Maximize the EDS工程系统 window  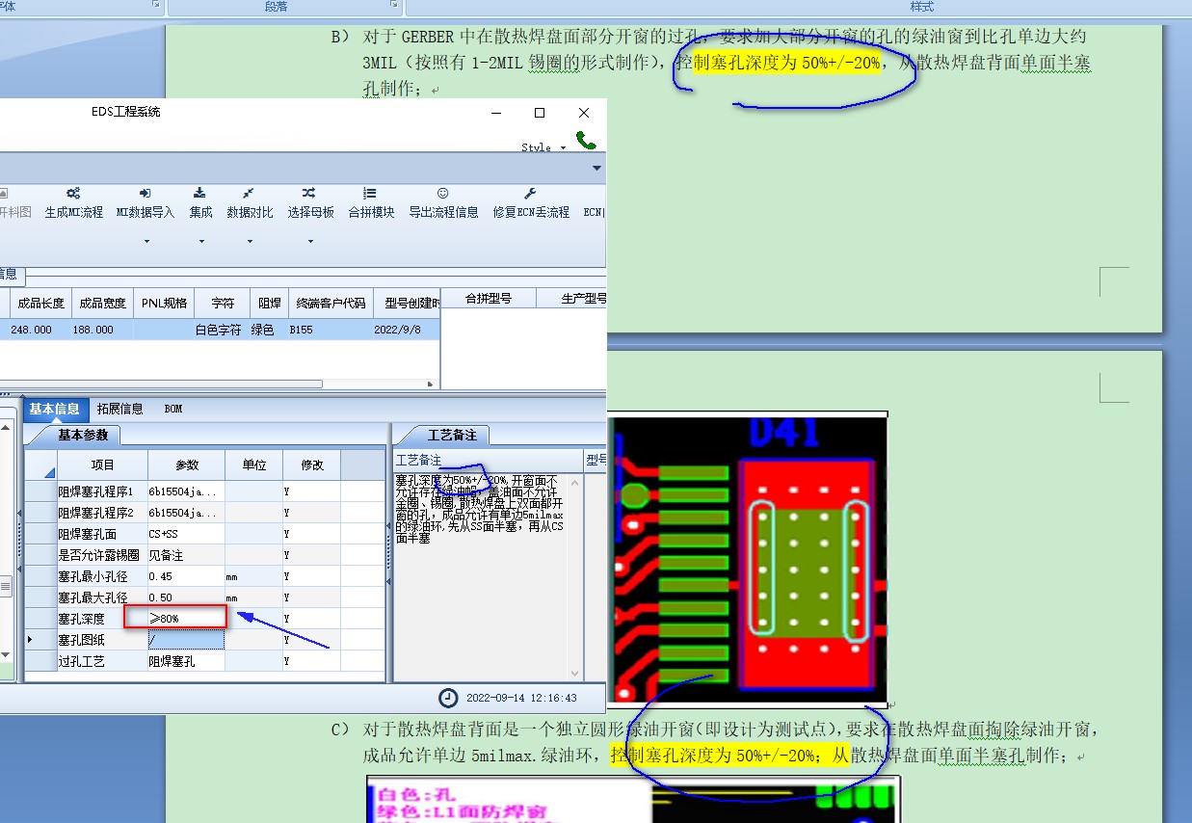pos(540,113)
